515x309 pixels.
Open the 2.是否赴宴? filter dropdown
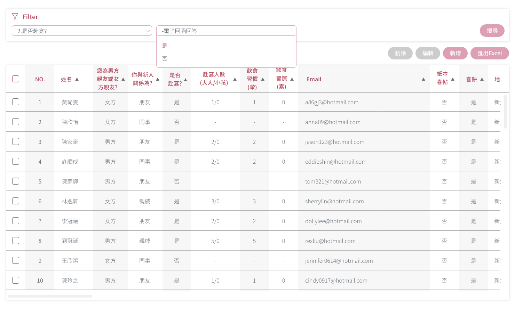click(x=82, y=31)
